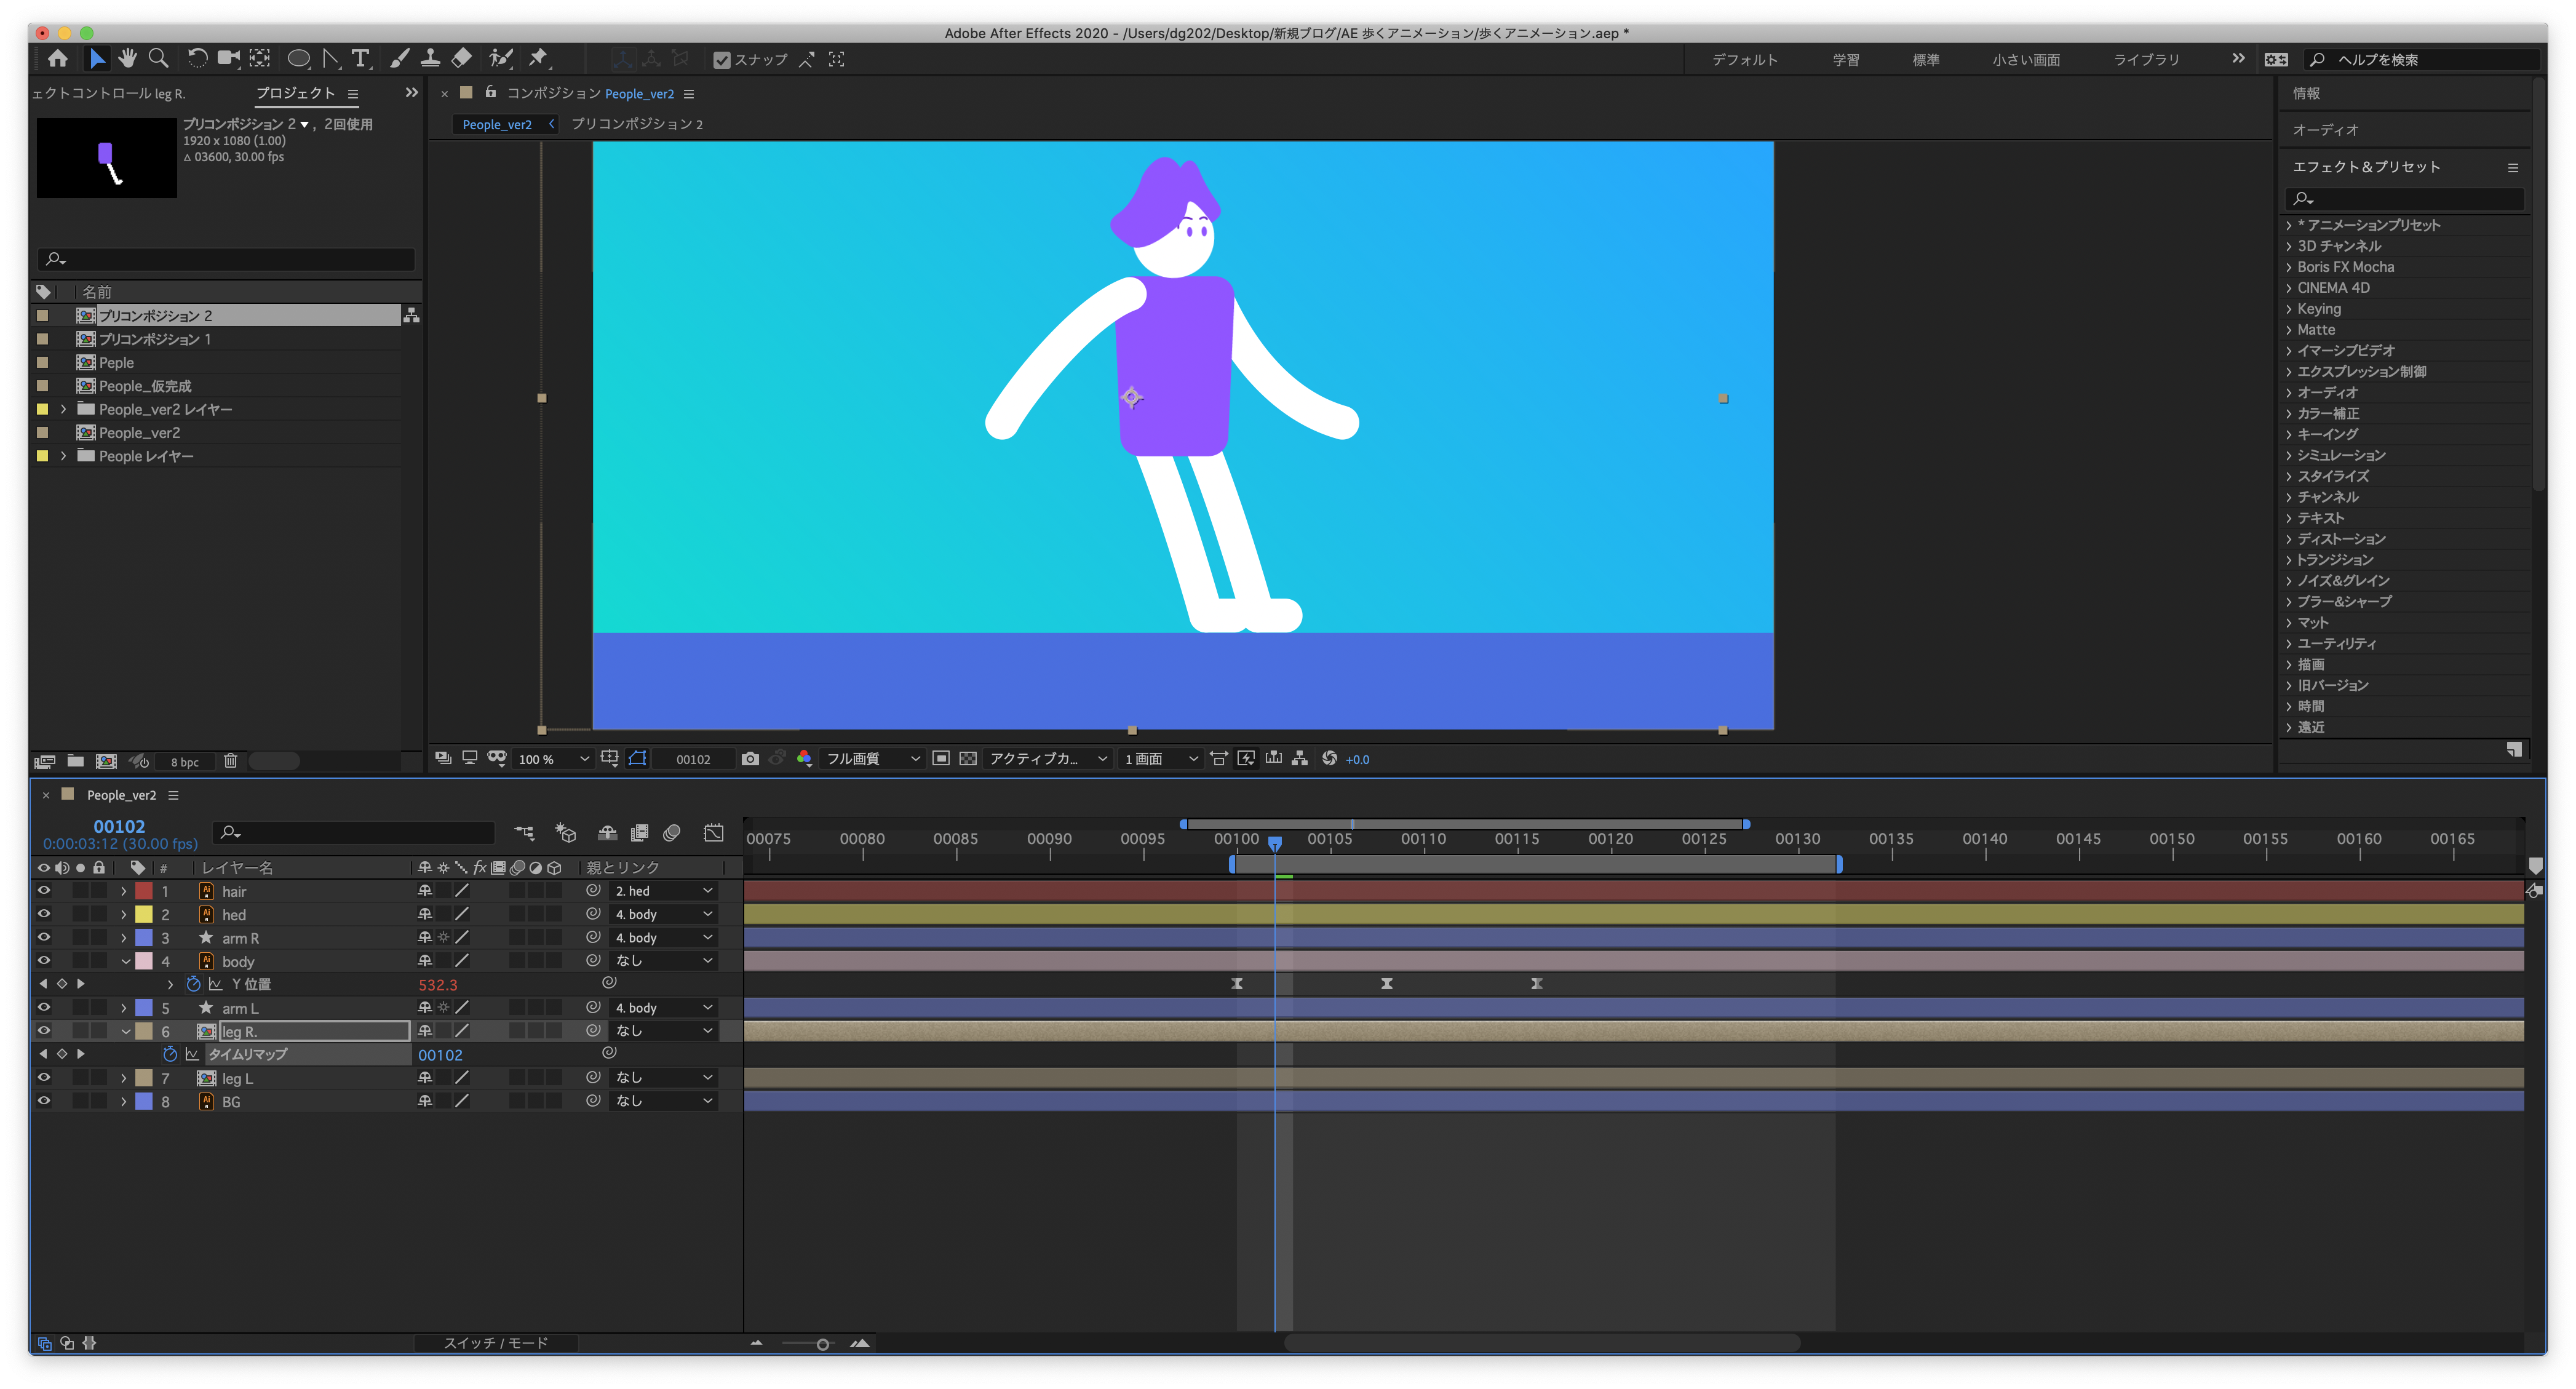Select the 学習 workspace
2576x1389 pixels.
coord(1845,60)
